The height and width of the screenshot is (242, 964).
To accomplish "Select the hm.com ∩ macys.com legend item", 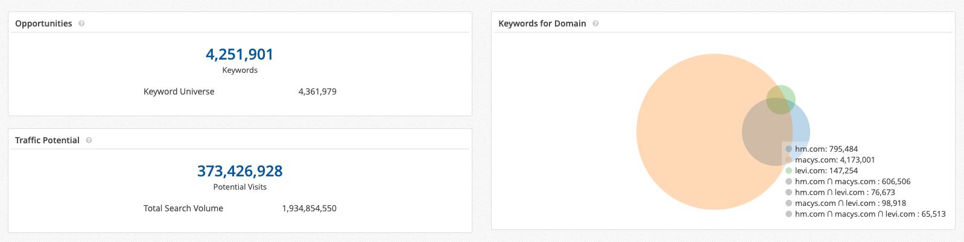I will pyautogui.click(x=848, y=181).
